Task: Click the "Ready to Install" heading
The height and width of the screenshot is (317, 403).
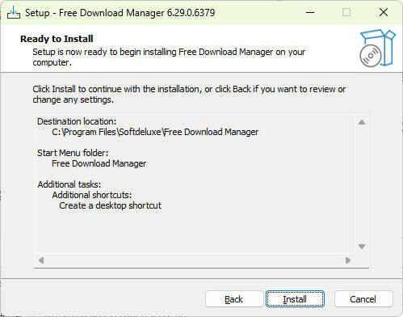Action: (x=57, y=39)
